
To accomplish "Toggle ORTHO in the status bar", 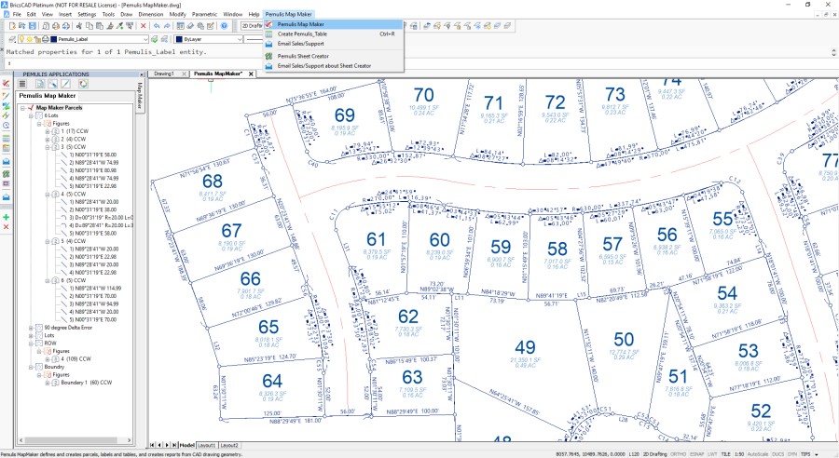I will tap(678, 453).
